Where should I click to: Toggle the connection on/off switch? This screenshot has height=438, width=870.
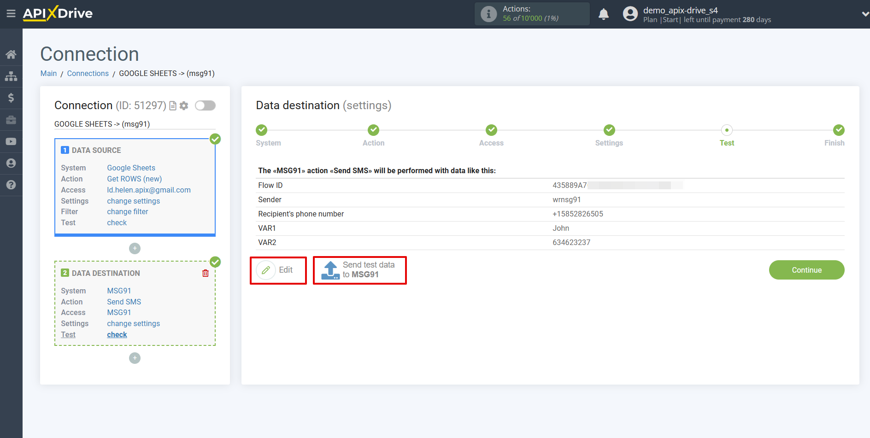click(205, 105)
